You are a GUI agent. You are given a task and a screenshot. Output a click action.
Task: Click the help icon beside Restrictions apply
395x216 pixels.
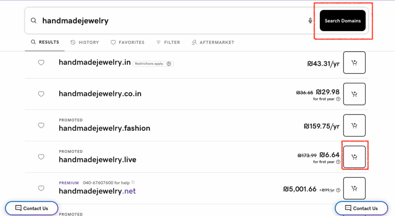(169, 64)
